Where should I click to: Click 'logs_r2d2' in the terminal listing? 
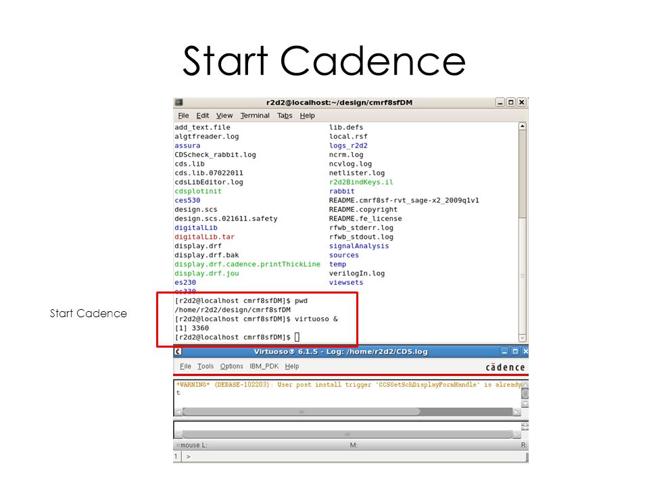coord(349,146)
